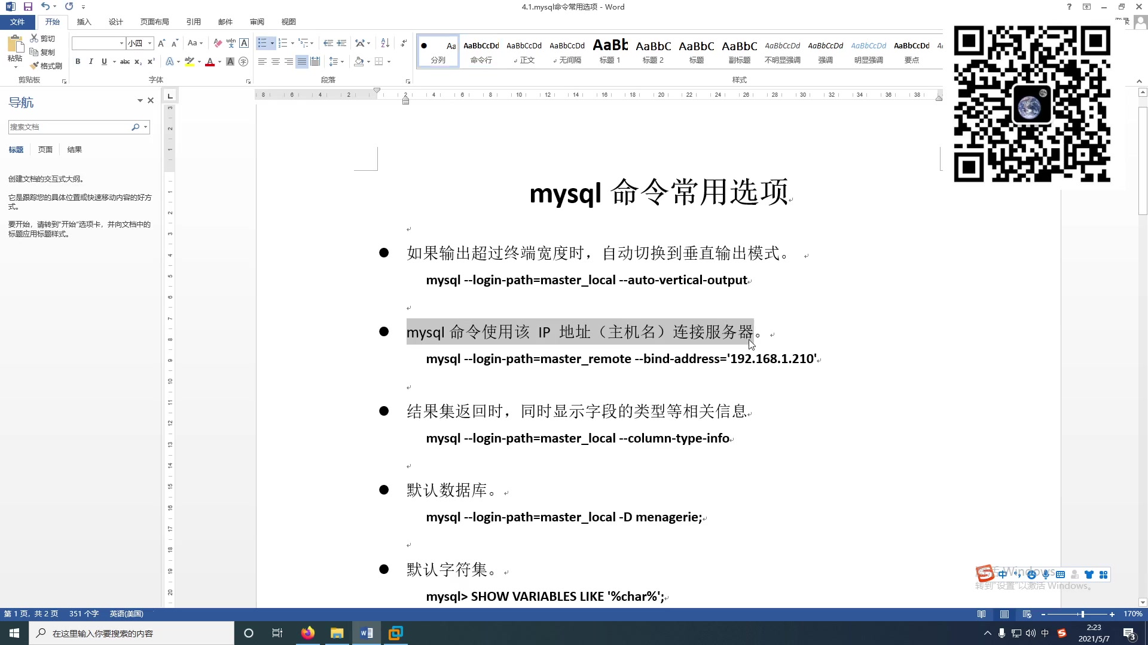The width and height of the screenshot is (1148, 645).
Task: Click the Redo icon in title bar
Action: [x=69, y=7]
